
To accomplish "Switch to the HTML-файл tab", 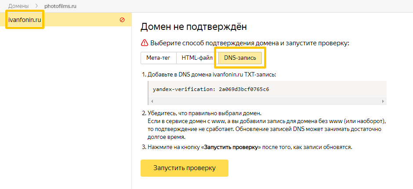I will point(197,58).
